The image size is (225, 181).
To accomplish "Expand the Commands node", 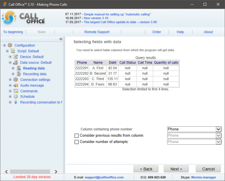I will pos(10,91).
